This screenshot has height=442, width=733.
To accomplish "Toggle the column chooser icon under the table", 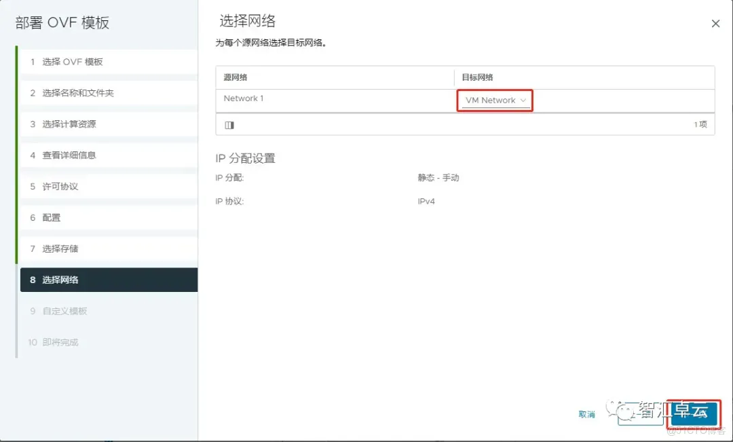I will [x=229, y=125].
